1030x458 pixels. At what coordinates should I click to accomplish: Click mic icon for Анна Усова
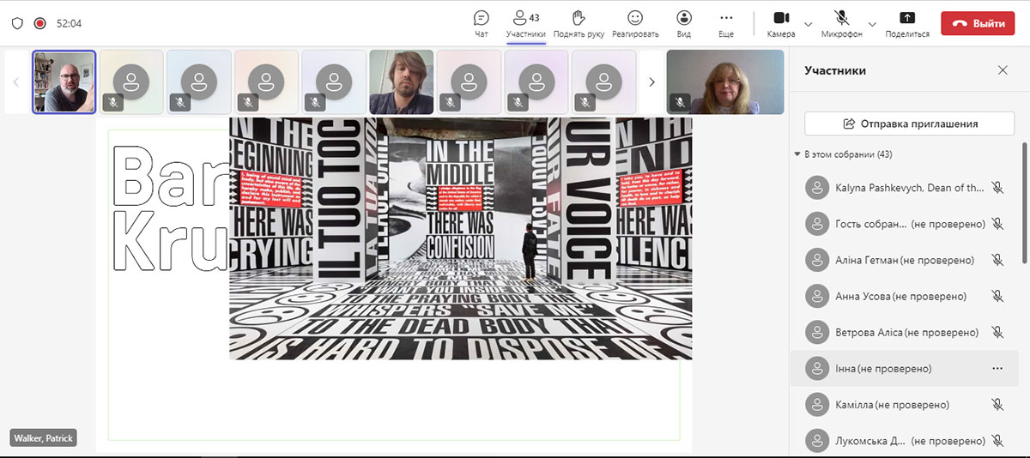point(997,296)
